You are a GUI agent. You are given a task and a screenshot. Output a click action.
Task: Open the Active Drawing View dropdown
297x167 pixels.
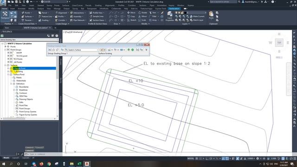(x=29, y=40)
